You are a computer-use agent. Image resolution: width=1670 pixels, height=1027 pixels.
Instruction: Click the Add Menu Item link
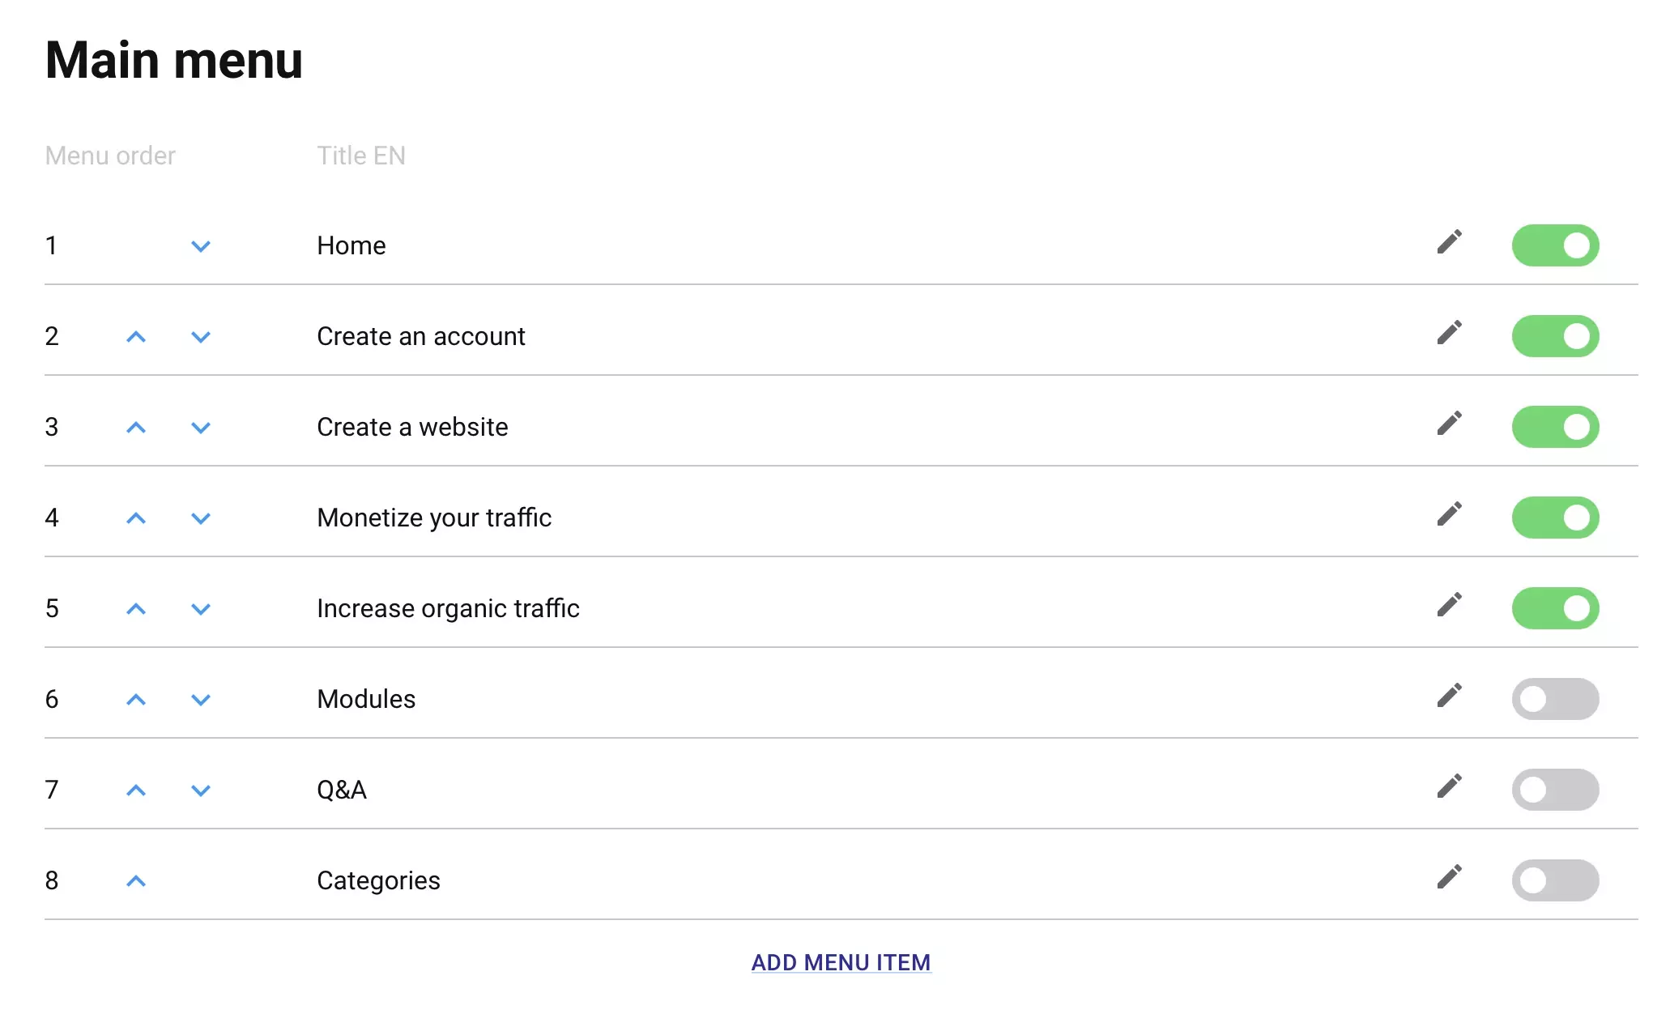click(x=841, y=962)
